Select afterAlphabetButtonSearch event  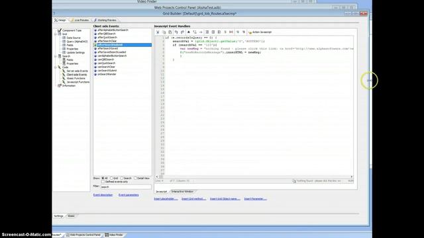coord(113,30)
